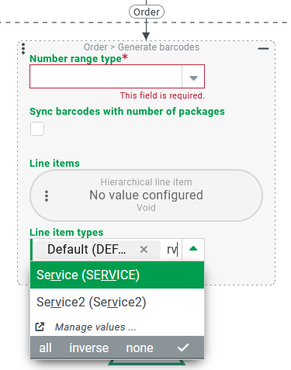Click the all selection button
Image resolution: width=291 pixels, height=370 pixels.
click(45, 348)
